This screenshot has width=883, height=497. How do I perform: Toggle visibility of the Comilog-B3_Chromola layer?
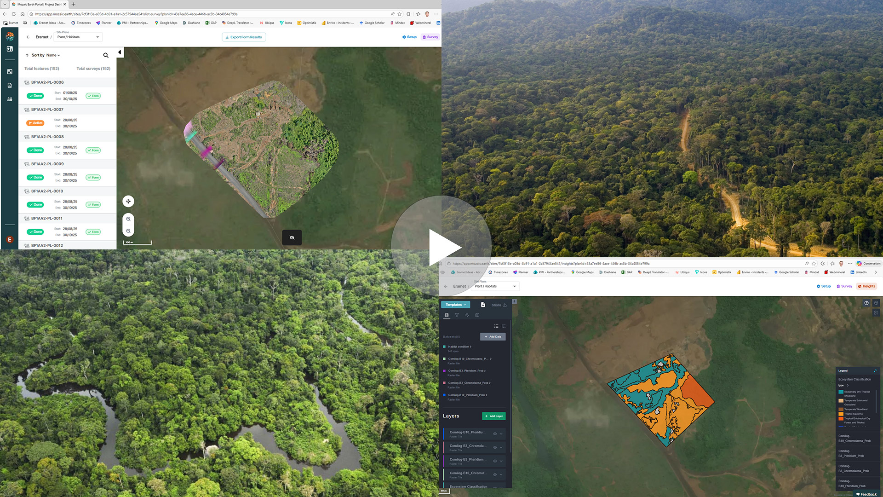[x=495, y=447]
